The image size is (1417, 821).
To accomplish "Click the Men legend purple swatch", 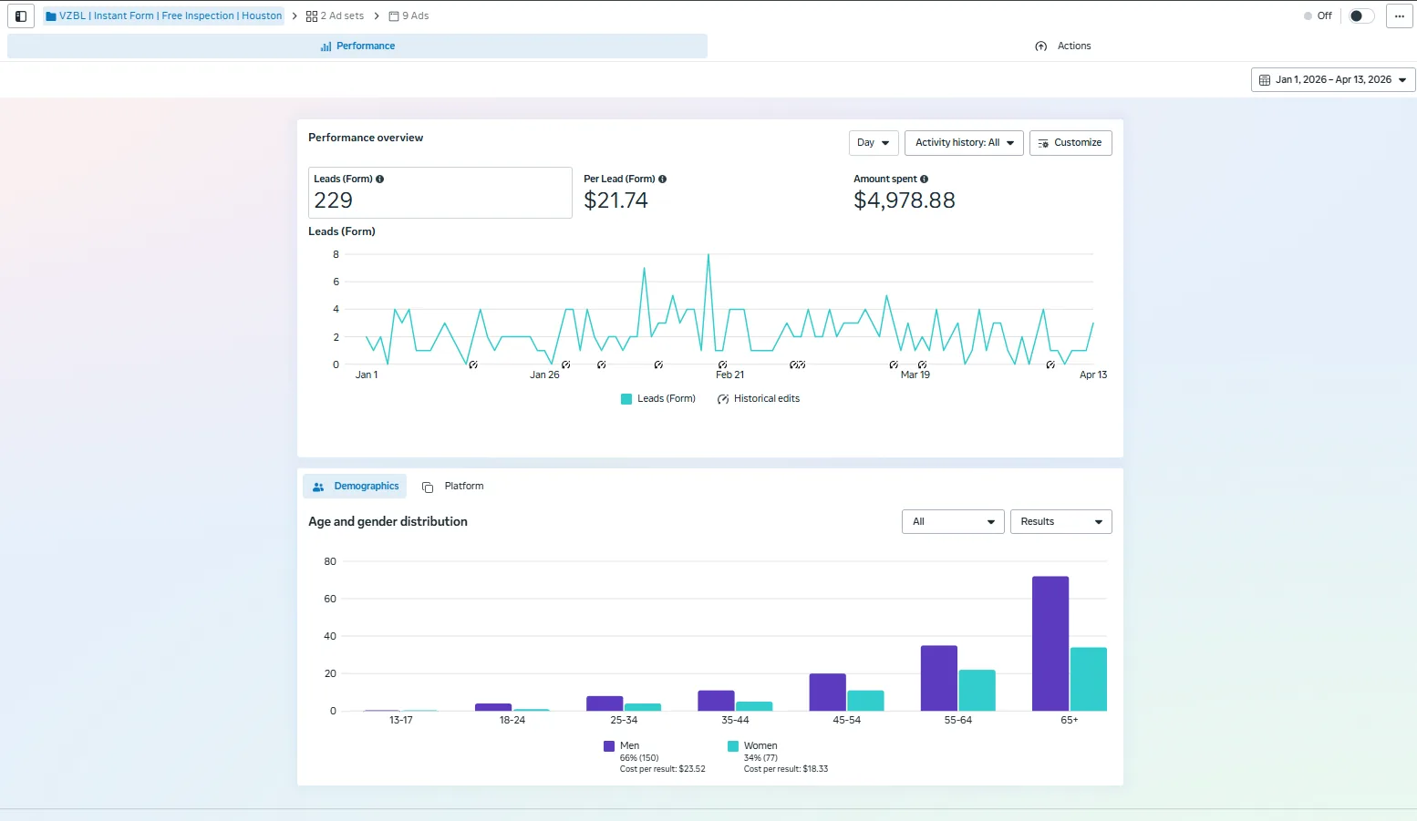I will click(x=609, y=746).
